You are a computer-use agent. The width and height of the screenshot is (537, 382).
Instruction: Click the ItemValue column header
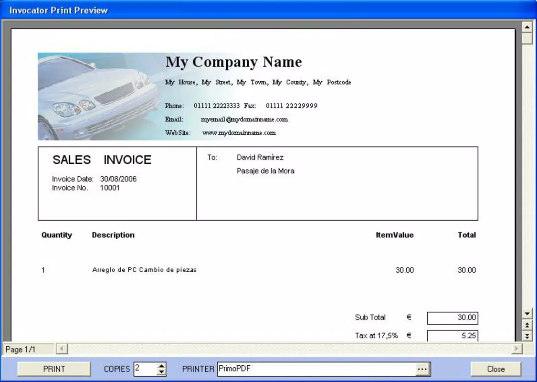coord(395,235)
